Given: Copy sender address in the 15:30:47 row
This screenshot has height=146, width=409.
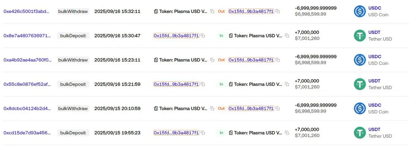Looking at the screenshot, I should tap(203, 36).
